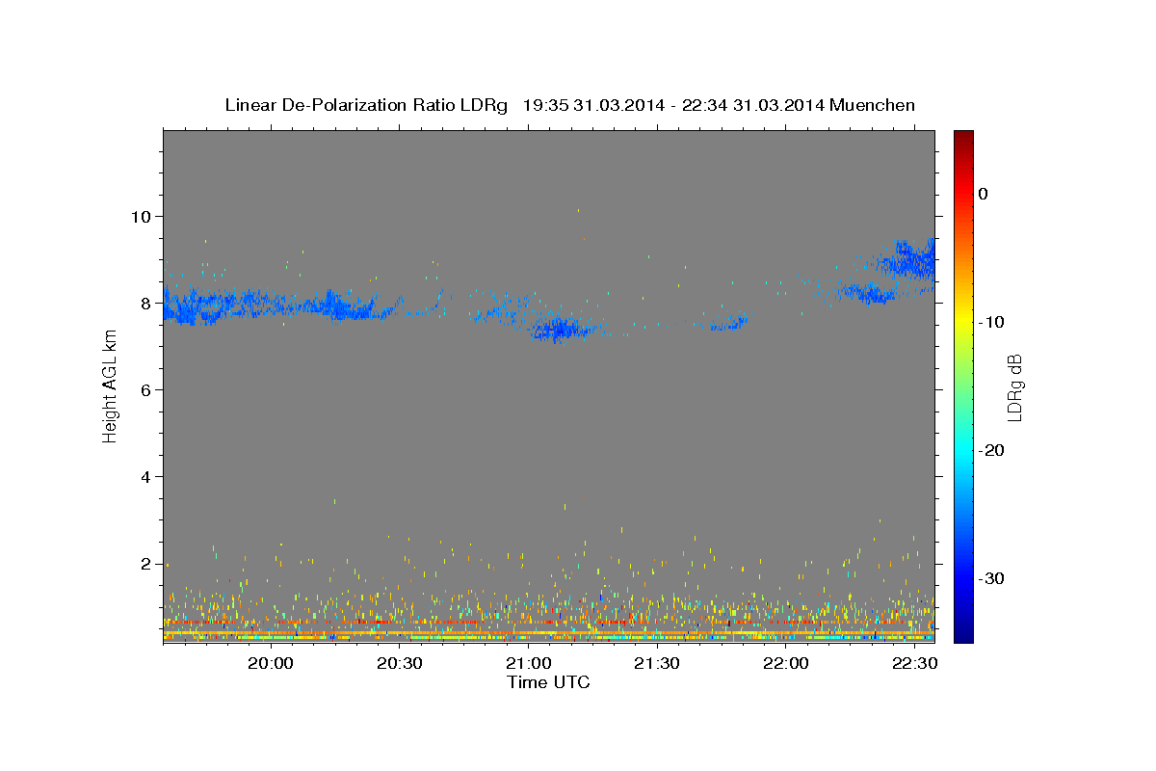This screenshot has height=771, width=1156.
Task: Click the 21:00 time tick label
Action: (x=528, y=664)
